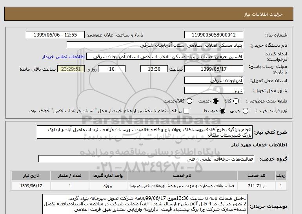Click table date cell 1399/06/17
The height and width of the screenshot is (214, 302).
point(31,186)
